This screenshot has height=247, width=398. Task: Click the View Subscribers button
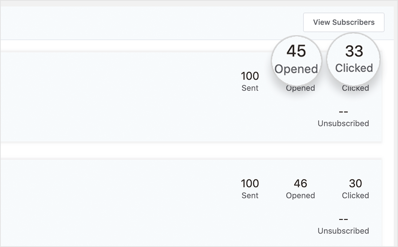tap(344, 22)
